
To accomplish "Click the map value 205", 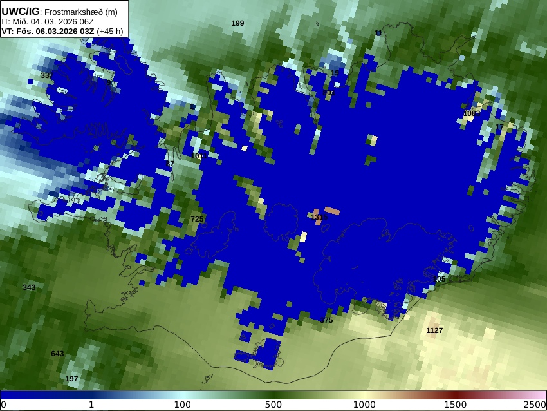I will coord(439,279).
